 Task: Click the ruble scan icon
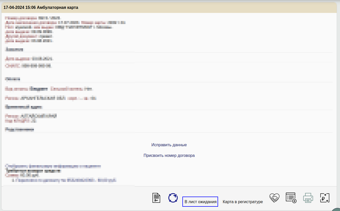point(325,198)
